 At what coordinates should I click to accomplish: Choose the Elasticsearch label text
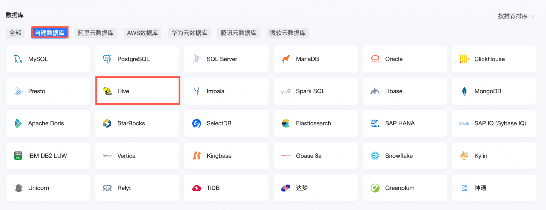pyautogui.click(x=313, y=123)
